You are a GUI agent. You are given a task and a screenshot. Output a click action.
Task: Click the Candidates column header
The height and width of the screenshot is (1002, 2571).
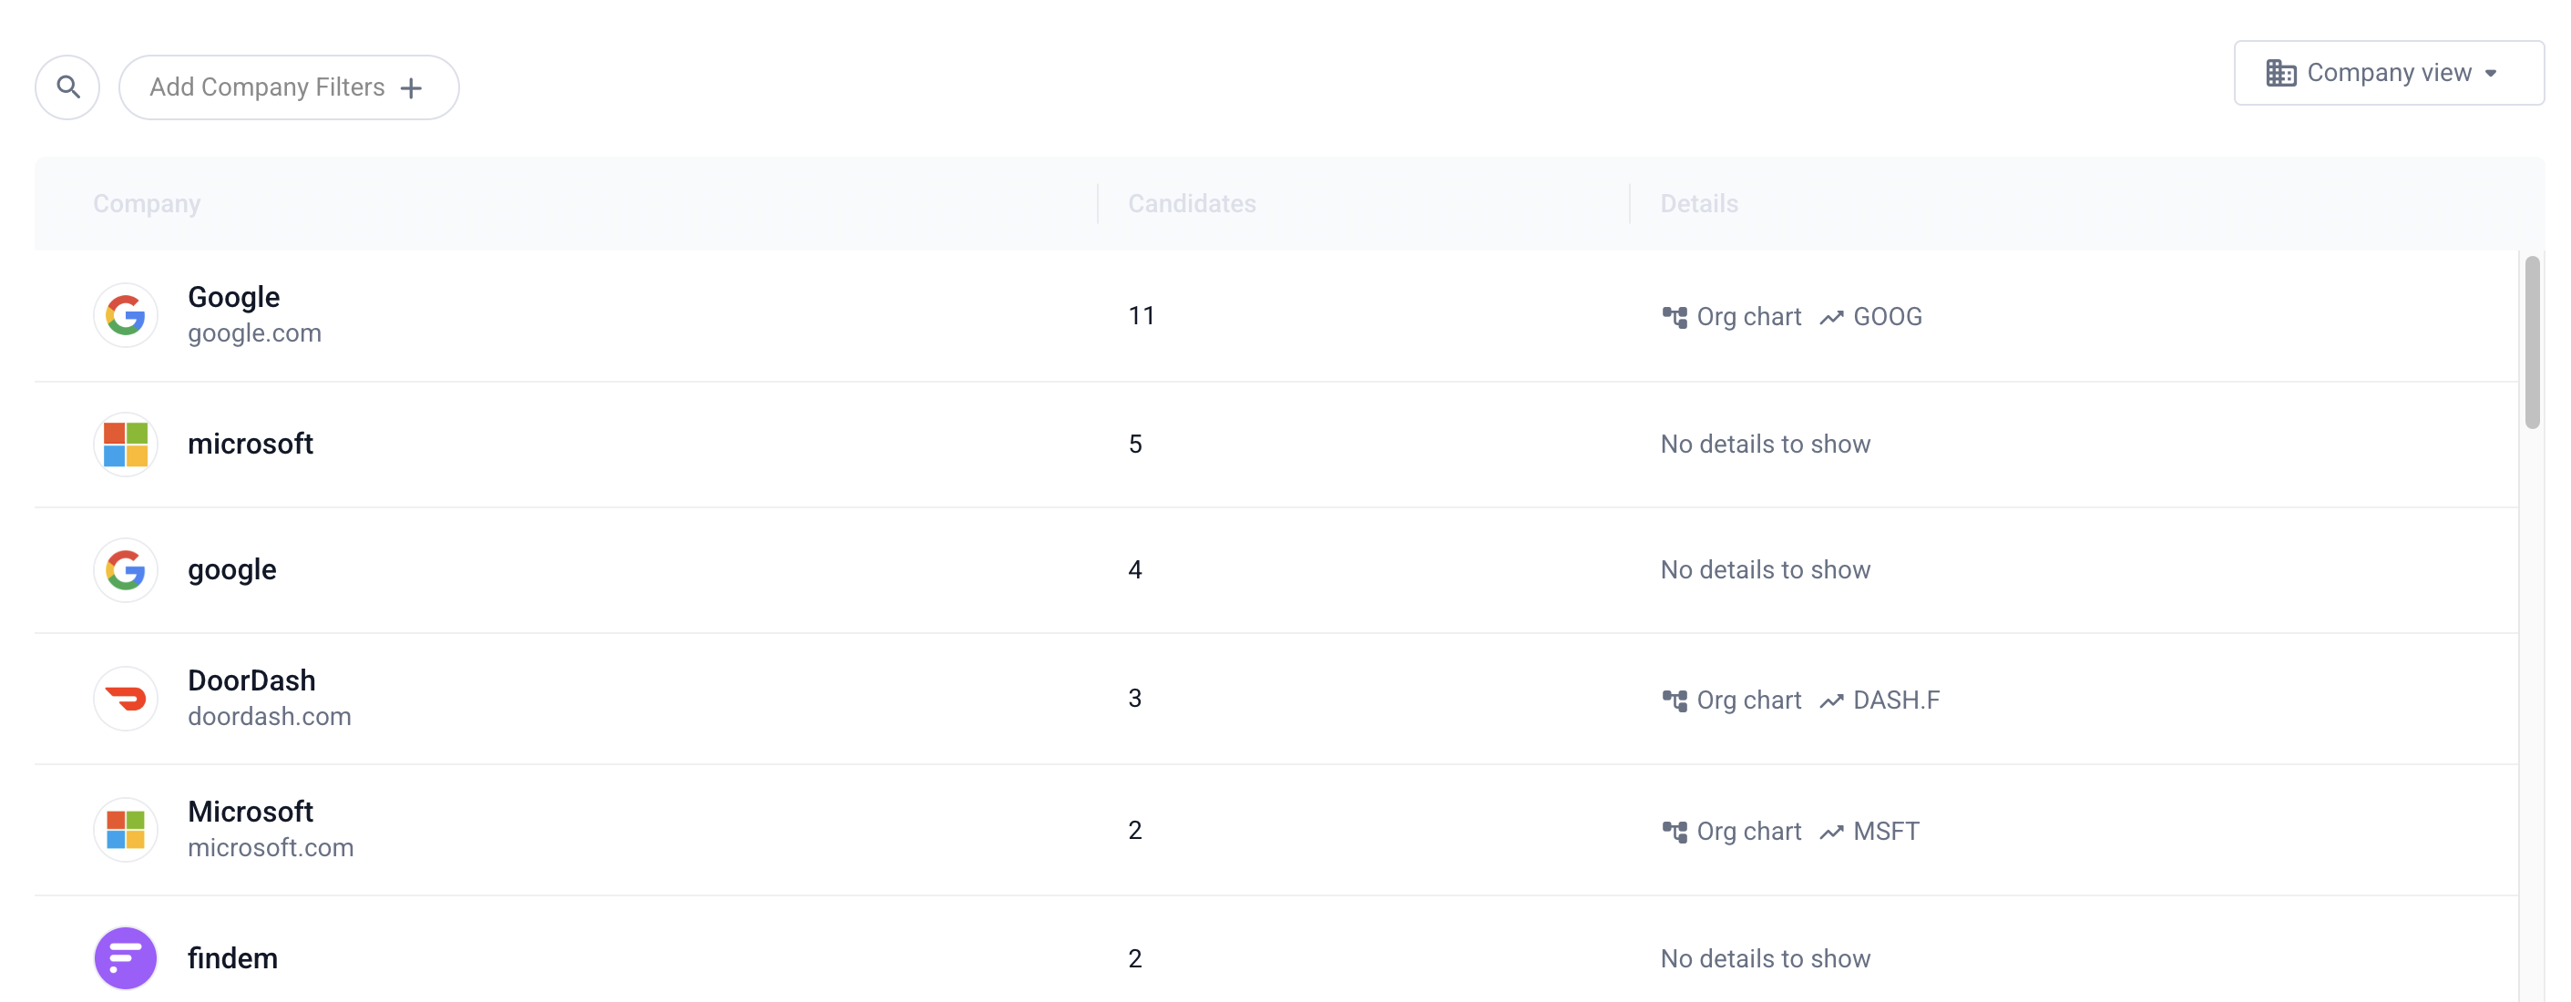(1192, 204)
